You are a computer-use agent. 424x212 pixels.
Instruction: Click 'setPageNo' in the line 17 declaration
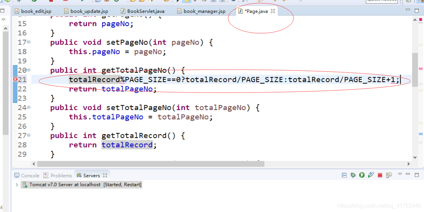[127, 42]
